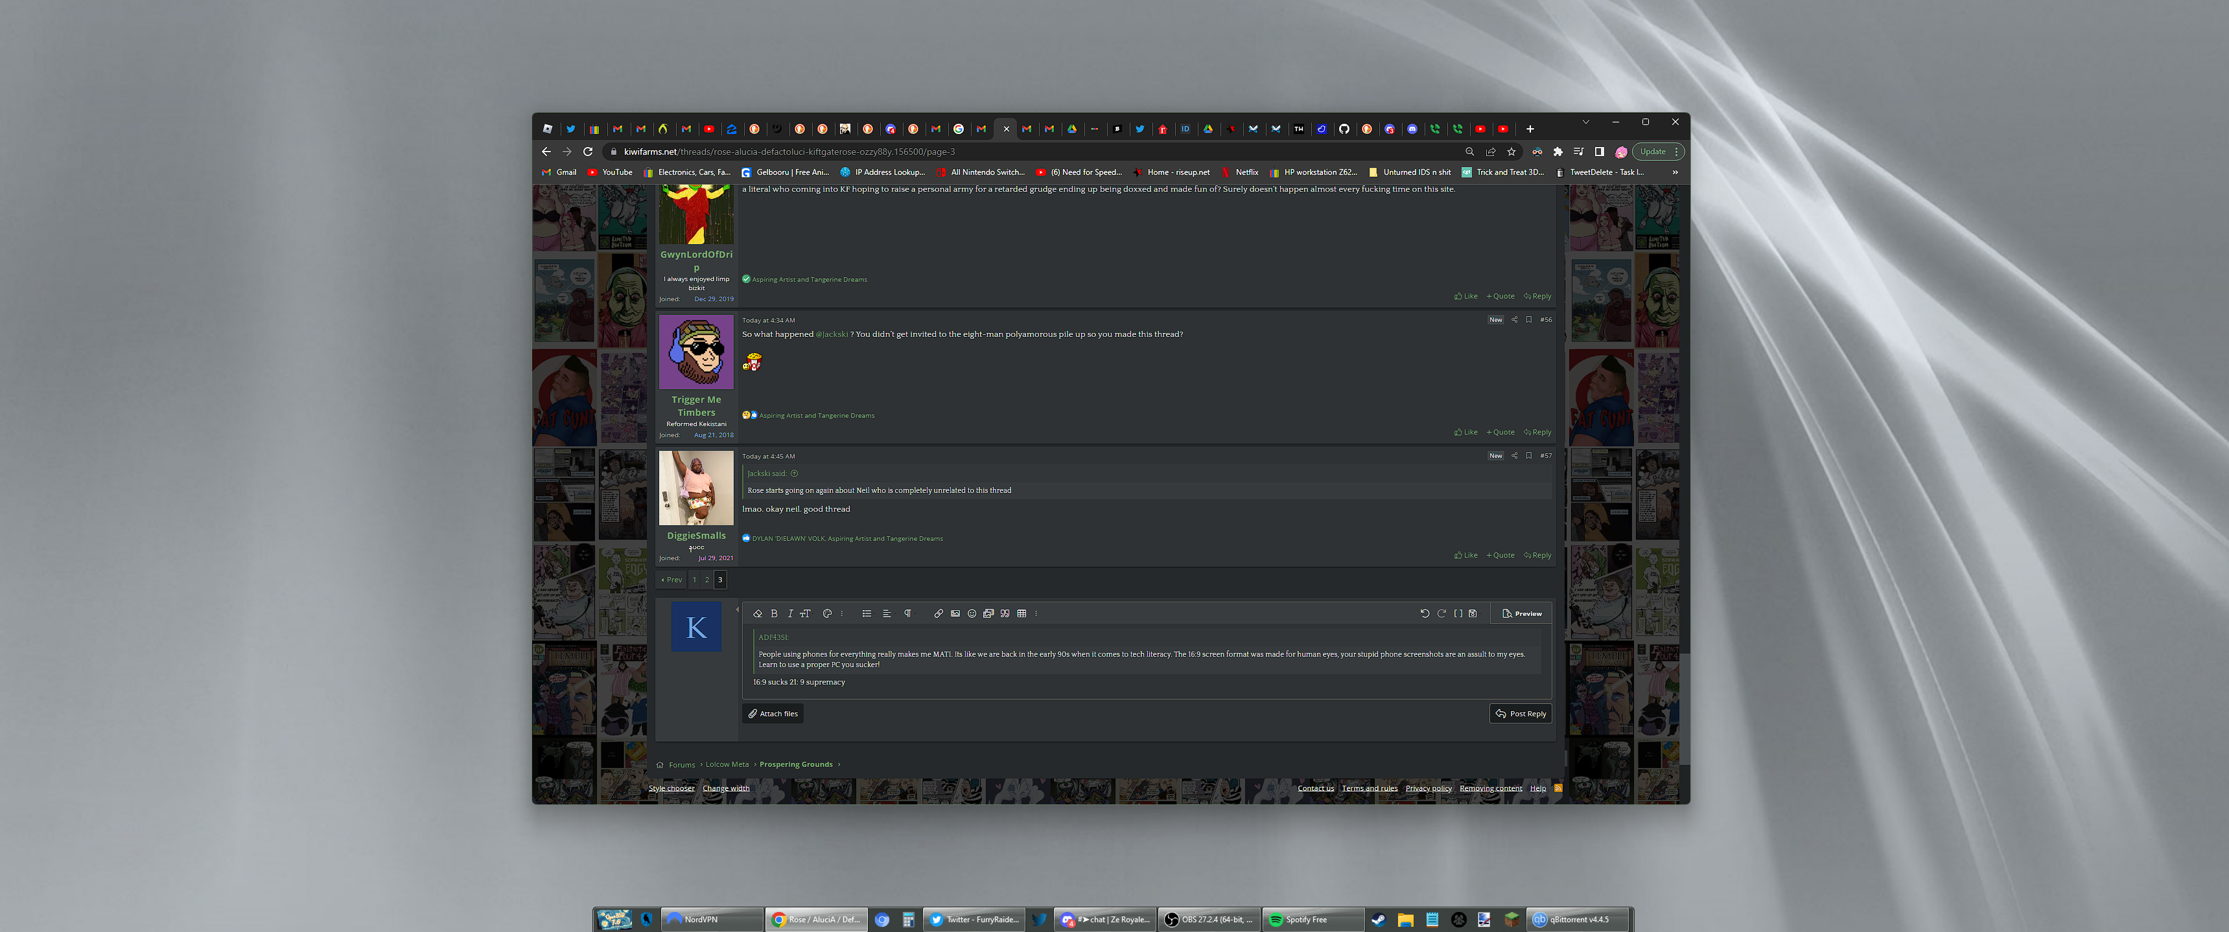Open qBittorrent from the taskbar

pos(1578,920)
